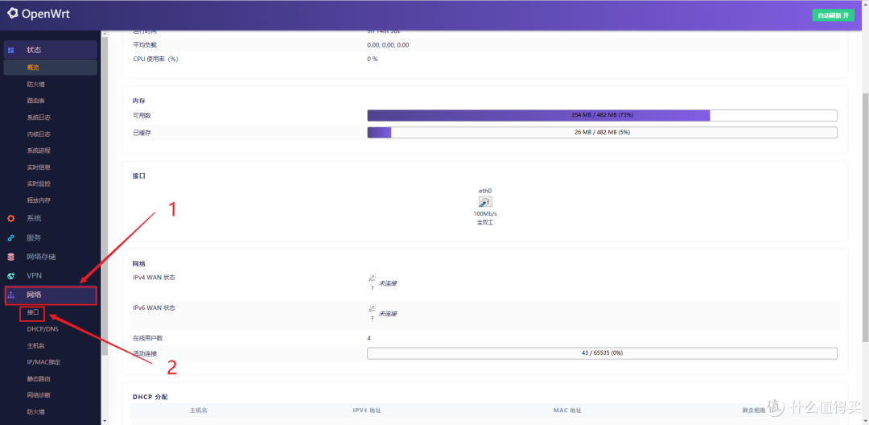
Task: Click the OpenWrt logo icon
Action: point(13,14)
